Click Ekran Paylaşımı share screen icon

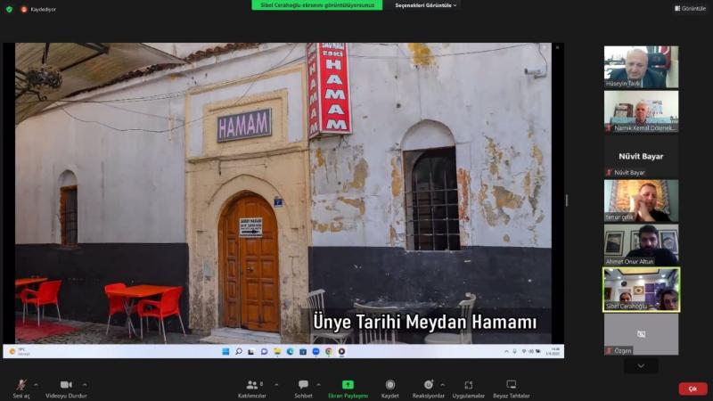(x=348, y=385)
